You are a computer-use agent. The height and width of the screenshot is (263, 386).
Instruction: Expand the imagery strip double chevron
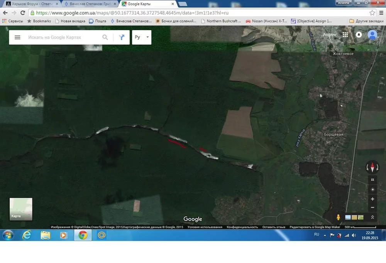tap(372, 217)
